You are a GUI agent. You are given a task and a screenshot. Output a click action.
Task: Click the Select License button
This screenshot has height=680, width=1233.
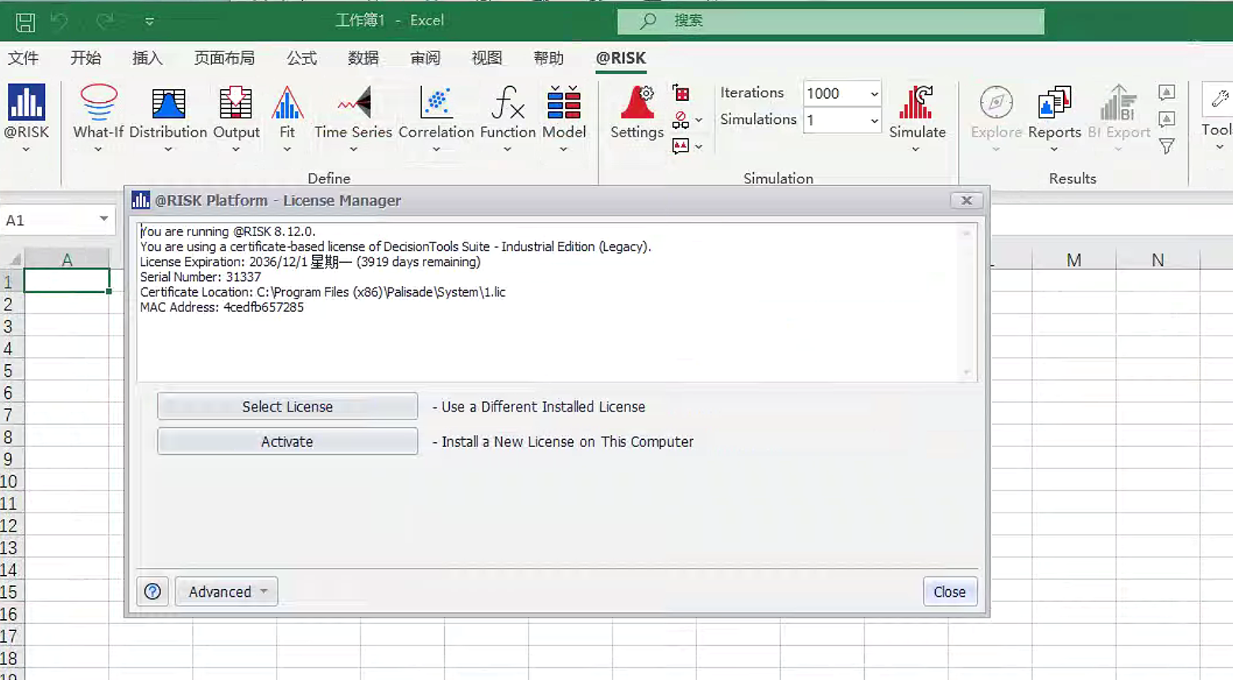pos(288,407)
